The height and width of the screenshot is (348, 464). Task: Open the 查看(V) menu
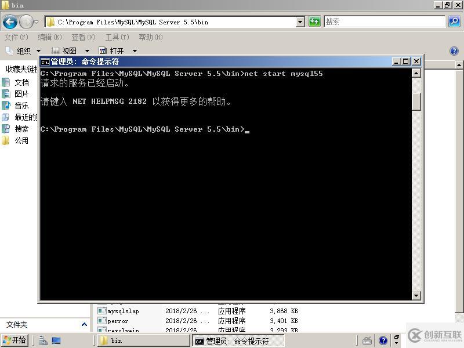[x=84, y=37]
